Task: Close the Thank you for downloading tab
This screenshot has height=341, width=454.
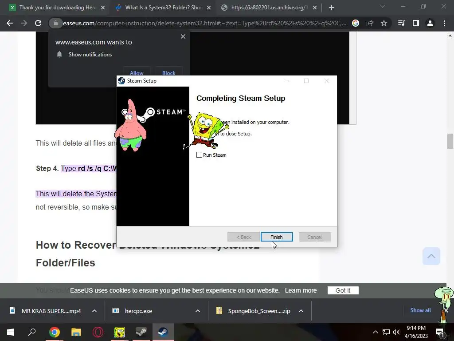Action: (x=103, y=8)
